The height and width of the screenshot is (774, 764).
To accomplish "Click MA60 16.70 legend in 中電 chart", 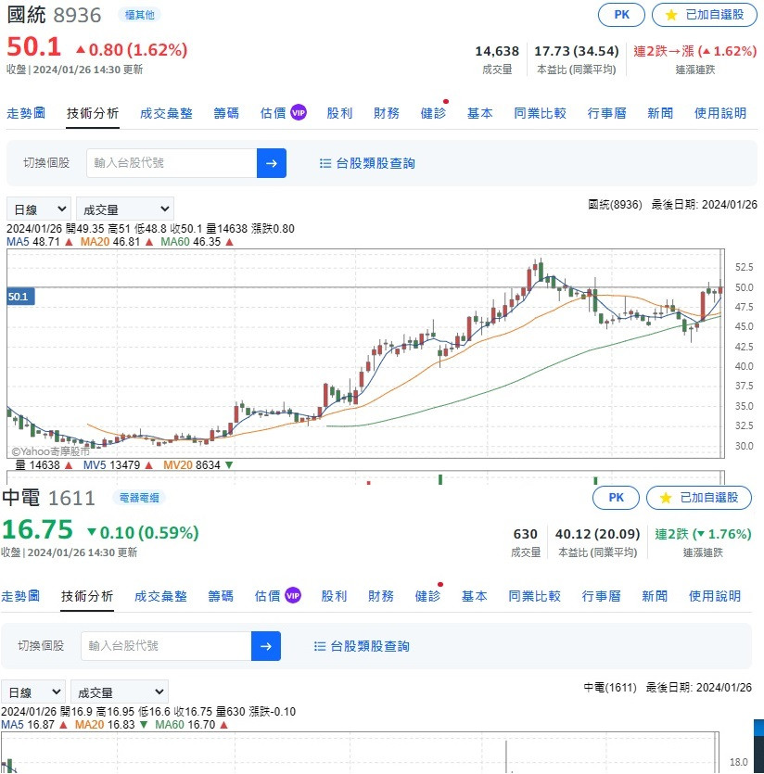I will click(x=191, y=725).
